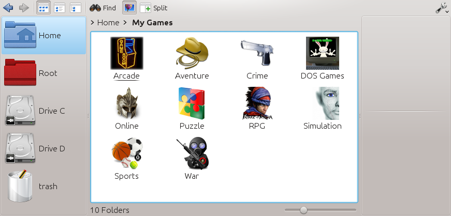The height and width of the screenshot is (216, 451).
Task: Click the icon zoom slider handle
Action: point(303,210)
